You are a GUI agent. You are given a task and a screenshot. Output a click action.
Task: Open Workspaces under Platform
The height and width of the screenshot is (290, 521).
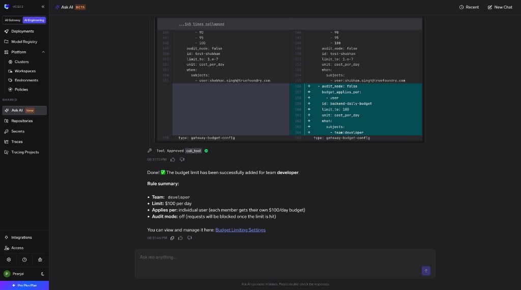[26, 71]
